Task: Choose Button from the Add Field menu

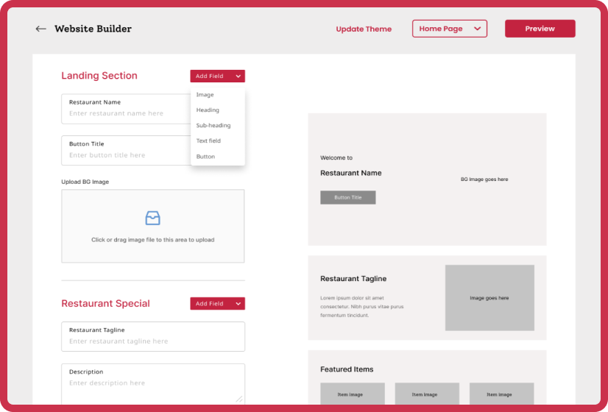Action: (x=206, y=157)
